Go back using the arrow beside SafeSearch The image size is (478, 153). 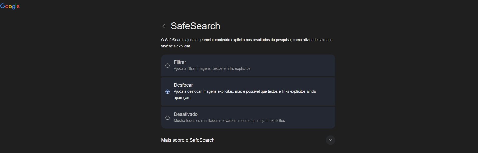coord(164,26)
